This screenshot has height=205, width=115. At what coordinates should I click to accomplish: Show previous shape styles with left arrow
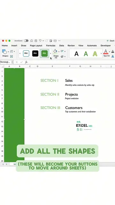[x=20, y=53]
